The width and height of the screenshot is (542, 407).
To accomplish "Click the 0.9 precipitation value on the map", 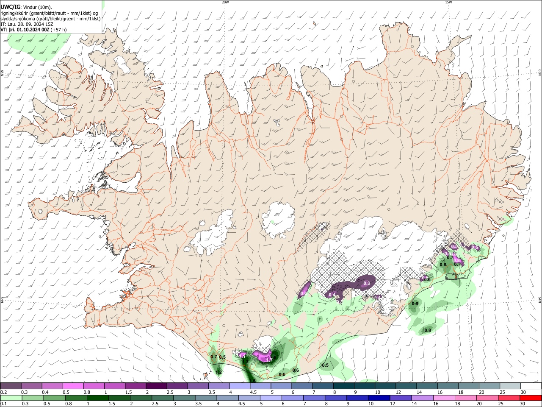I will [x=415, y=304].
